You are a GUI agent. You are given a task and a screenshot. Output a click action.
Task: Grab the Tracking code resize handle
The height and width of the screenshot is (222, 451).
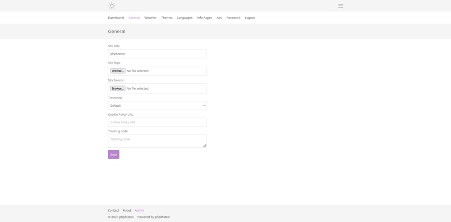(x=204, y=145)
